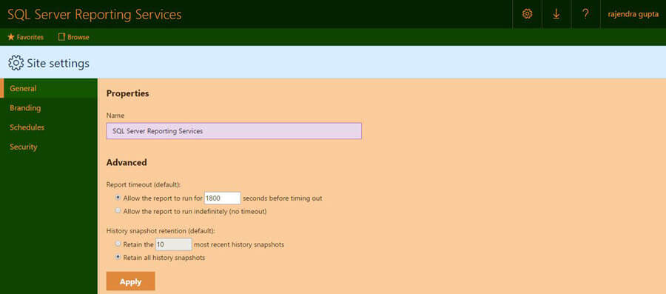Click 'most recent history snapshots' text
This screenshot has height=294, width=666.
(x=239, y=244)
